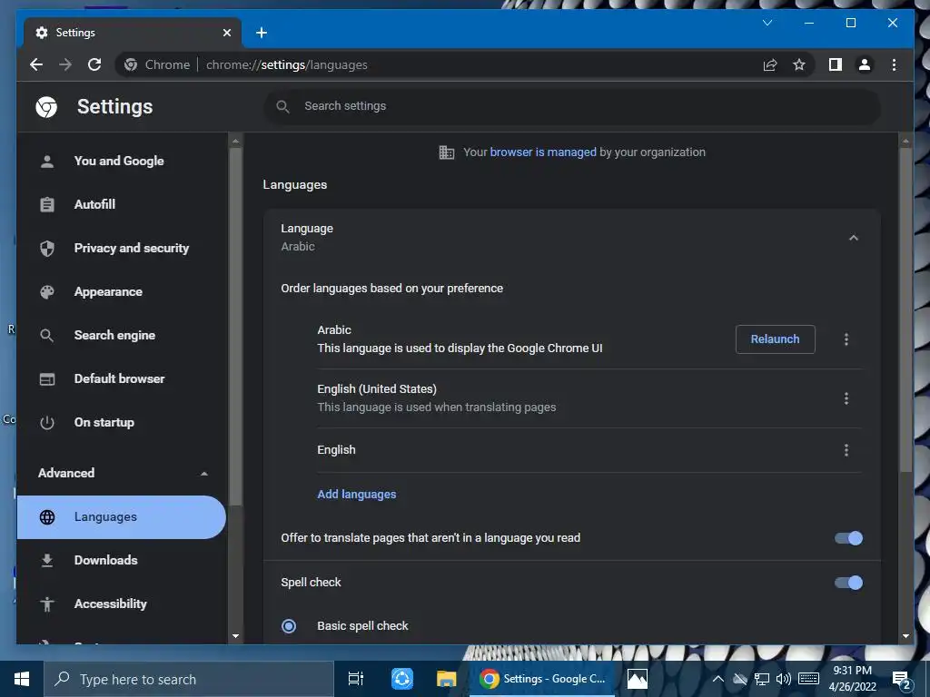Click the sidebar scrollbar down arrow

point(235,636)
